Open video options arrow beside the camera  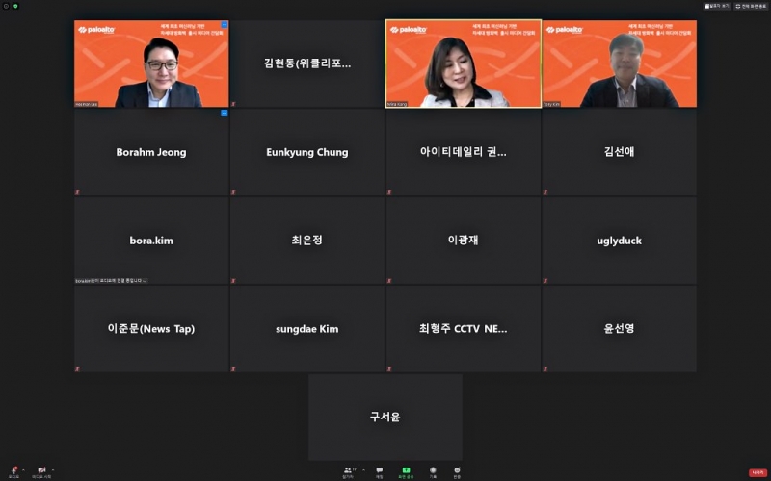(53, 469)
